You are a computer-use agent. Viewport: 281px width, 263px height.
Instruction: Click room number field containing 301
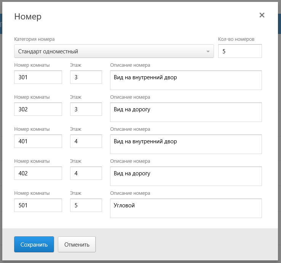tap(38, 77)
